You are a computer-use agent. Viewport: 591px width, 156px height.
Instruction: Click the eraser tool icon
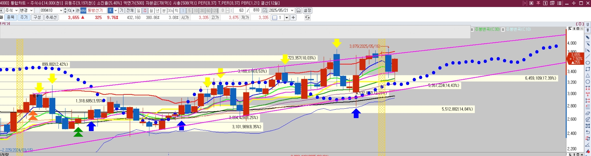(588, 113)
